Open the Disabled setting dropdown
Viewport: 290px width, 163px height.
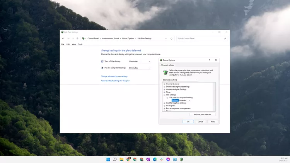click(x=184, y=100)
